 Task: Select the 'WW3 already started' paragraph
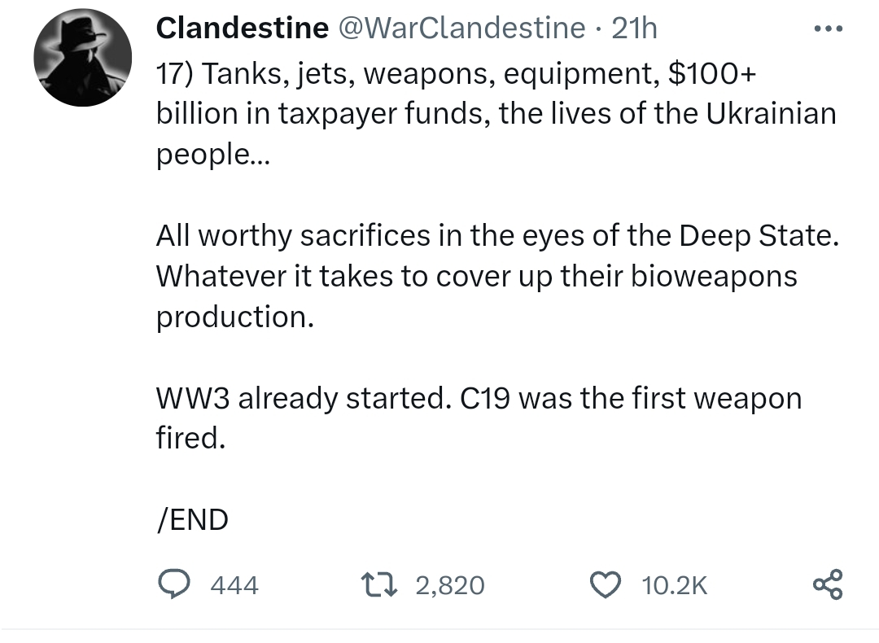tap(479, 418)
